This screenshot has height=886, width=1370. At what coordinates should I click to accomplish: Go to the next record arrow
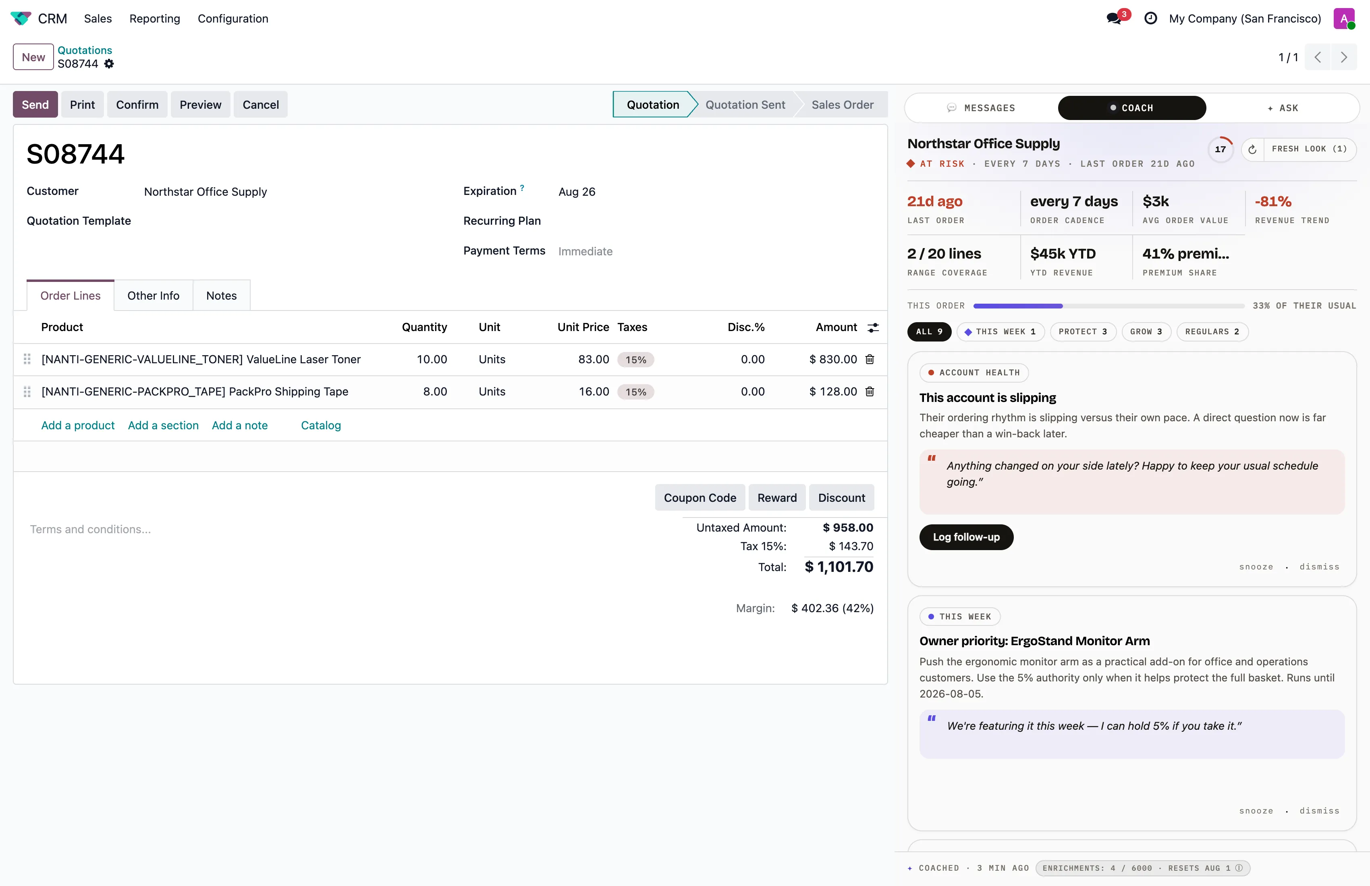[1343, 57]
